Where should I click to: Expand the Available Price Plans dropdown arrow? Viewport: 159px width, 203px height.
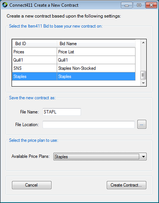pyautogui.click(x=143, y=157)
